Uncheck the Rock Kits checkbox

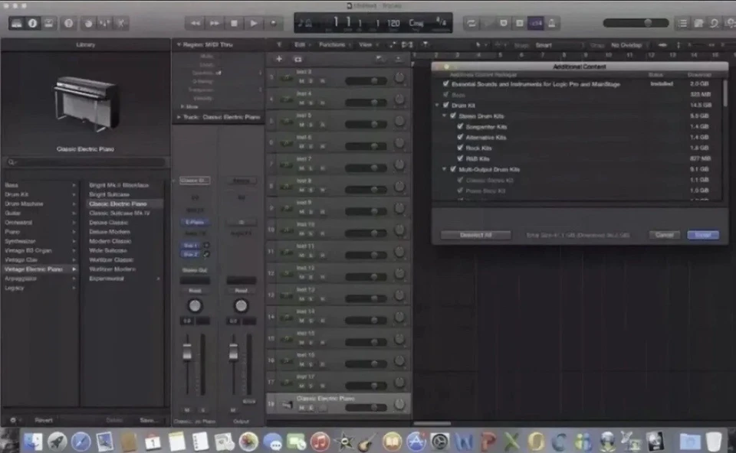460,148
